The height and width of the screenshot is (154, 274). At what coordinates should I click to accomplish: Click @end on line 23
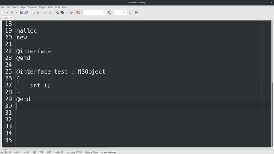click(23, 58)
